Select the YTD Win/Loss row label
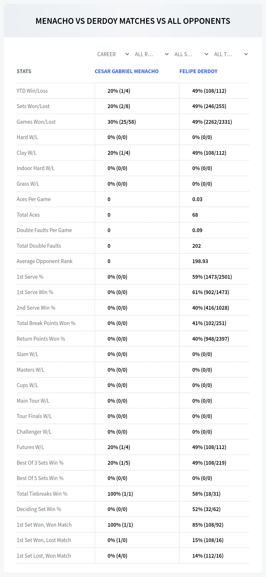 tap(32, 91)
